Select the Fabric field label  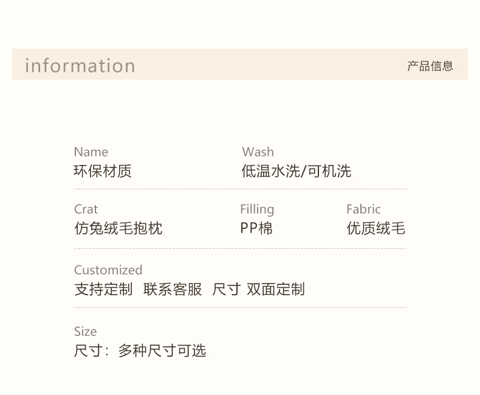364,209
